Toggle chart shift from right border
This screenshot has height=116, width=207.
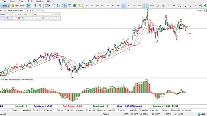tap(59, 6)
